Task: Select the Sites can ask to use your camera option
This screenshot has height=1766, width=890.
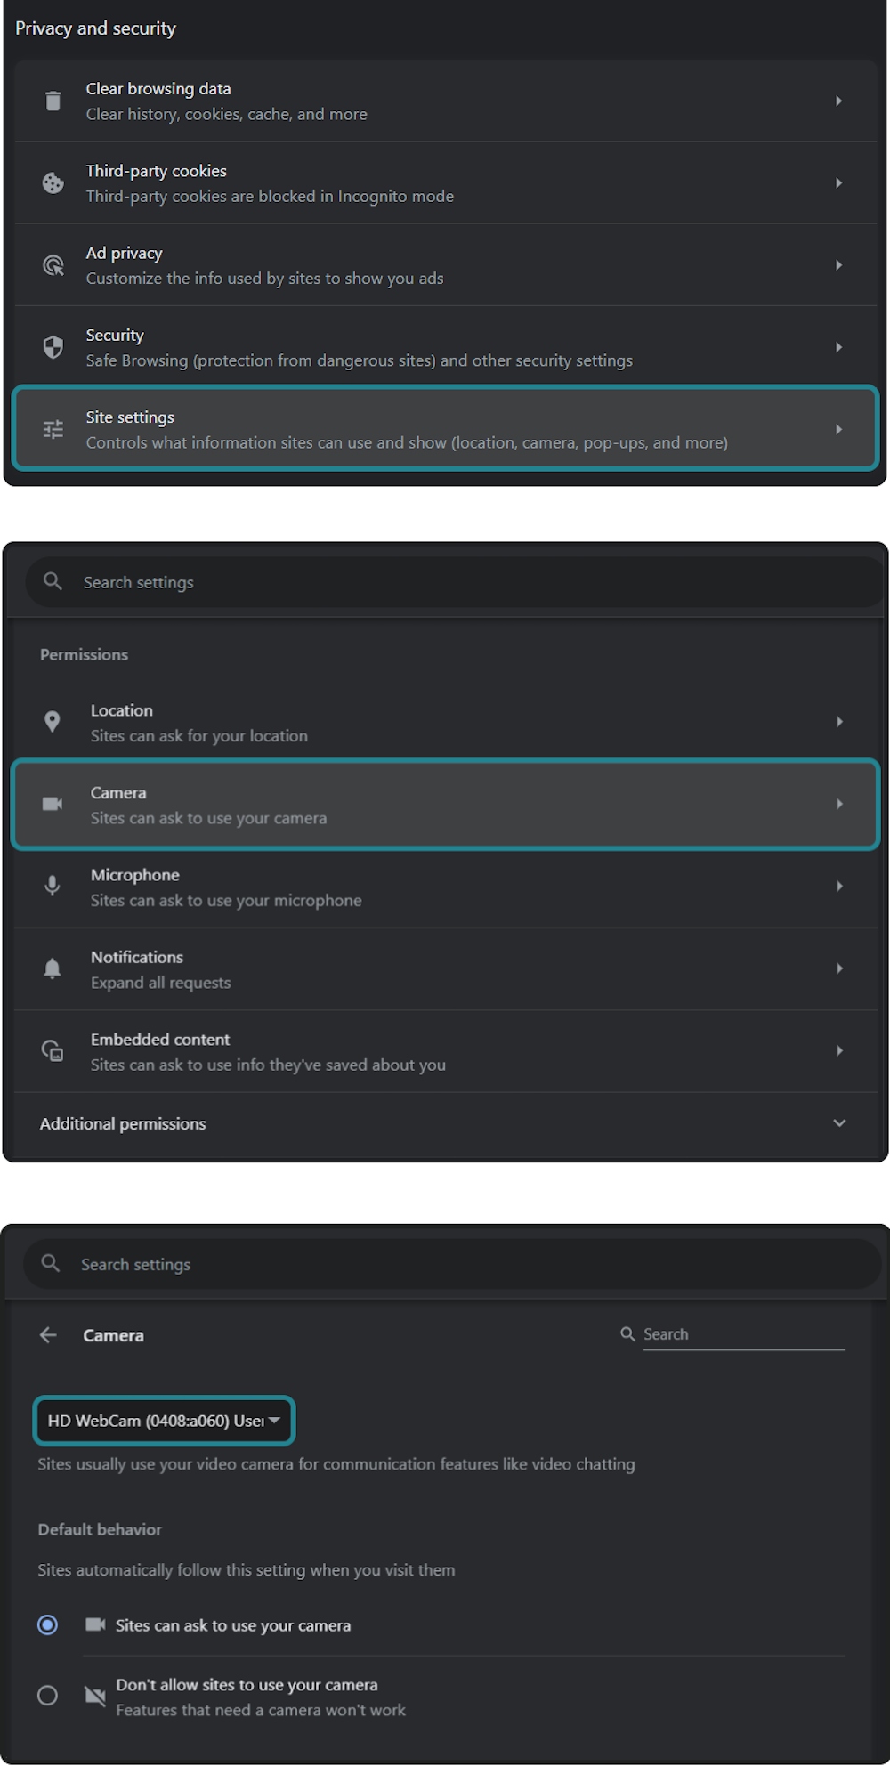Action: point(47,1625)
